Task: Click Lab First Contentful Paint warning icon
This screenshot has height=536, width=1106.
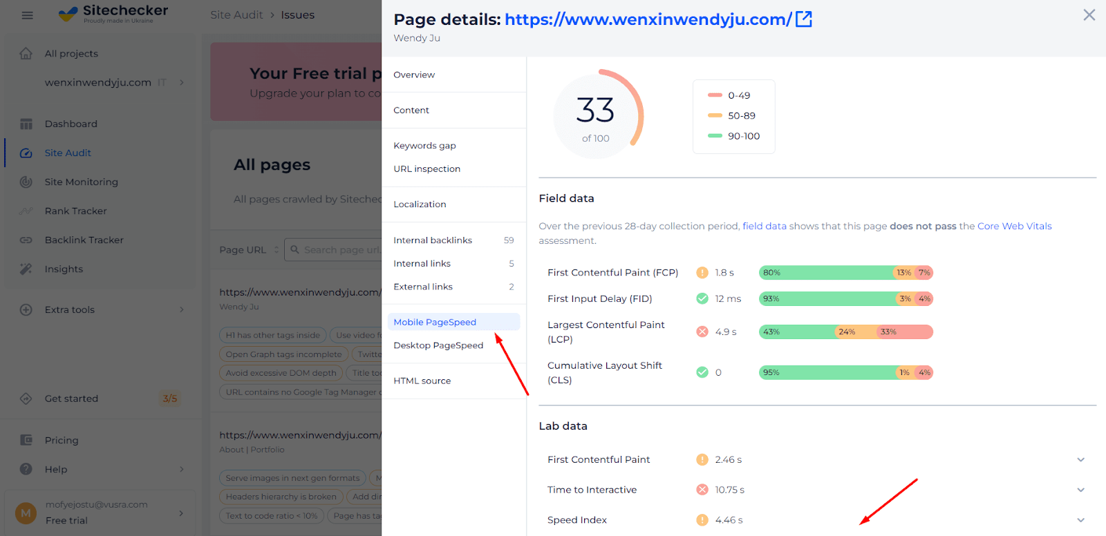Action: [x=702, y=459]
